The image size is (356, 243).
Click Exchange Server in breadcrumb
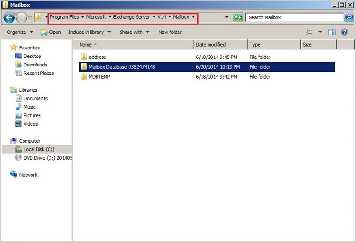coord(132,17)
